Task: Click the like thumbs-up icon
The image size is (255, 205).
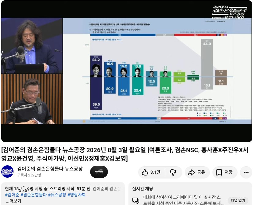Action: 145,172
